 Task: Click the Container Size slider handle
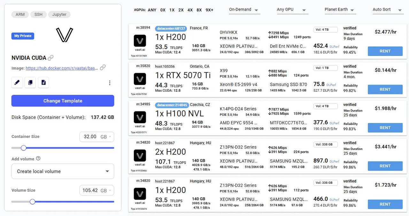[x=24, y=148]
